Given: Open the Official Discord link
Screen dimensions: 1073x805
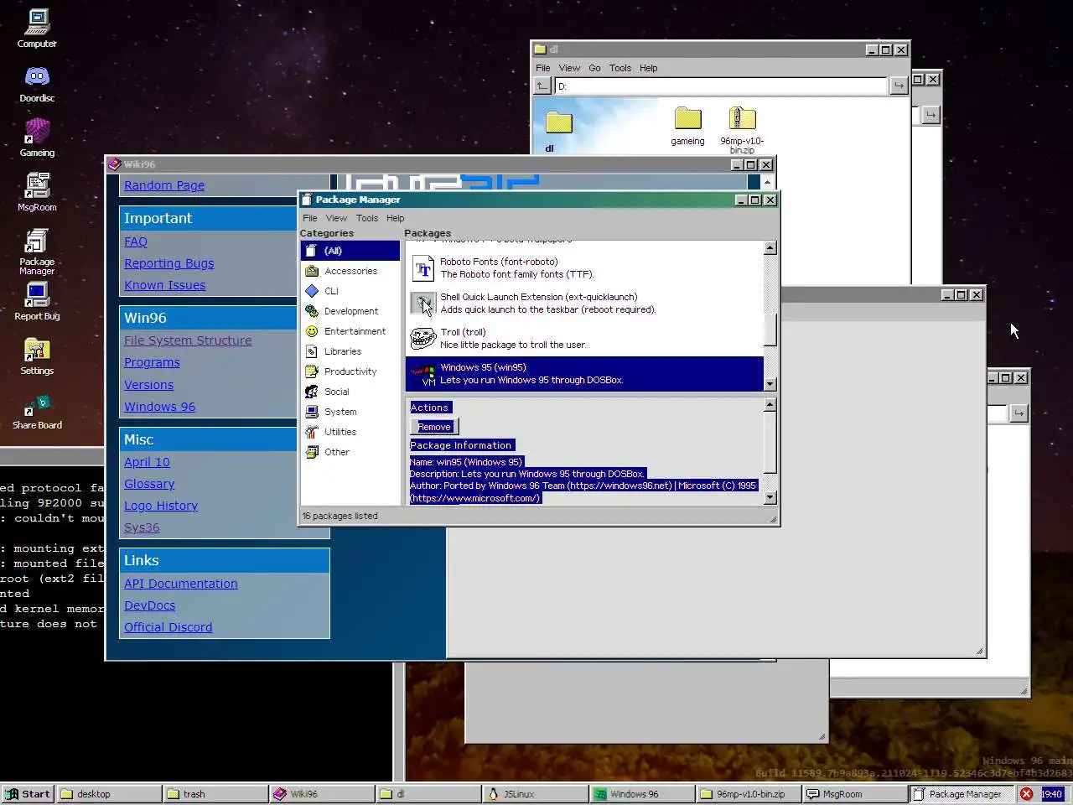Looking at the screenshot, I should click(168, 627).
